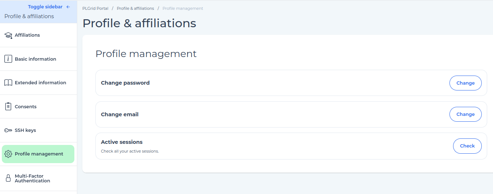
Task: Follow the PLGrid Portal breadcrumb link
Action: tap(95, 8)
